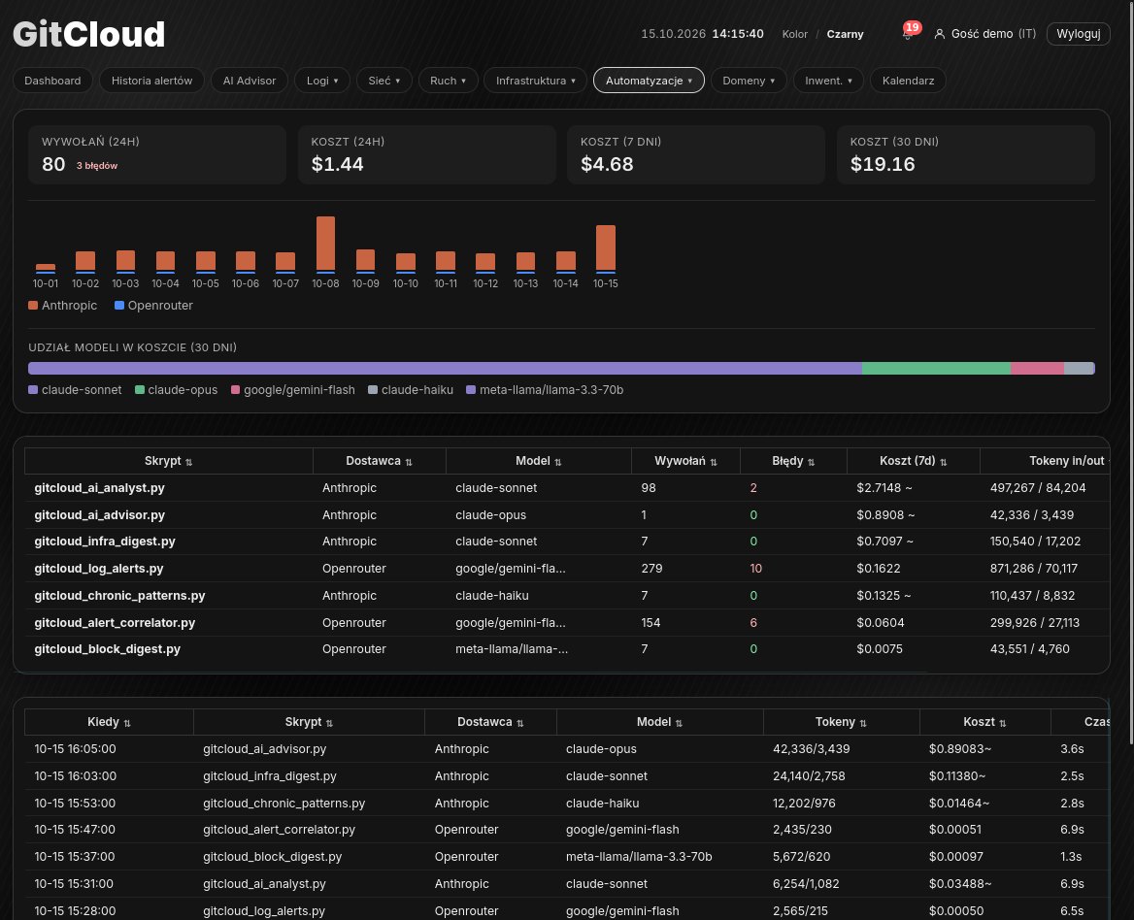The width and height of the screenshot is (1134, 920).
Task: Open the Domeny dropdown menu
Action: (x=749, y=81)
